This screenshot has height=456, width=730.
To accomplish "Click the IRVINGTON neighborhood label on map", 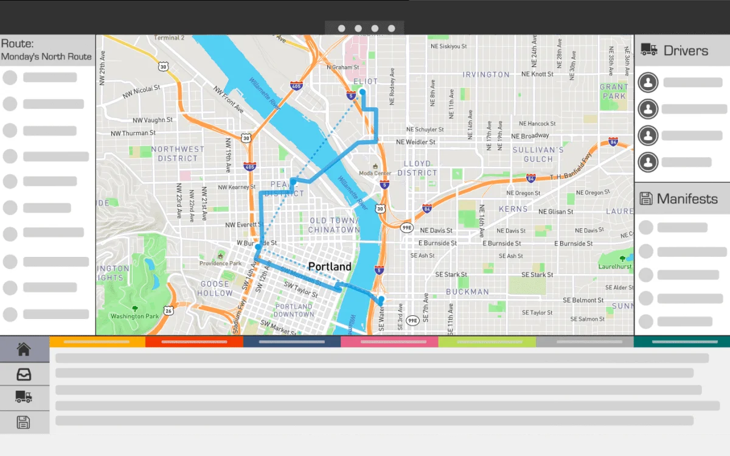I will pos(486,74).
